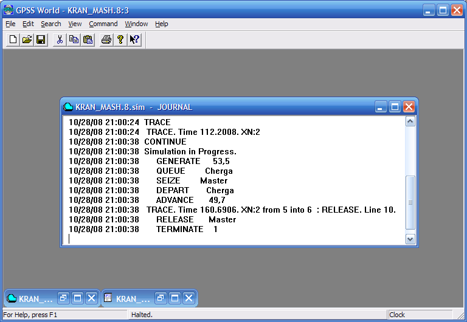Open the Edit menu
467x322 pixels.
pyautogui.click(x=29, y=24)
